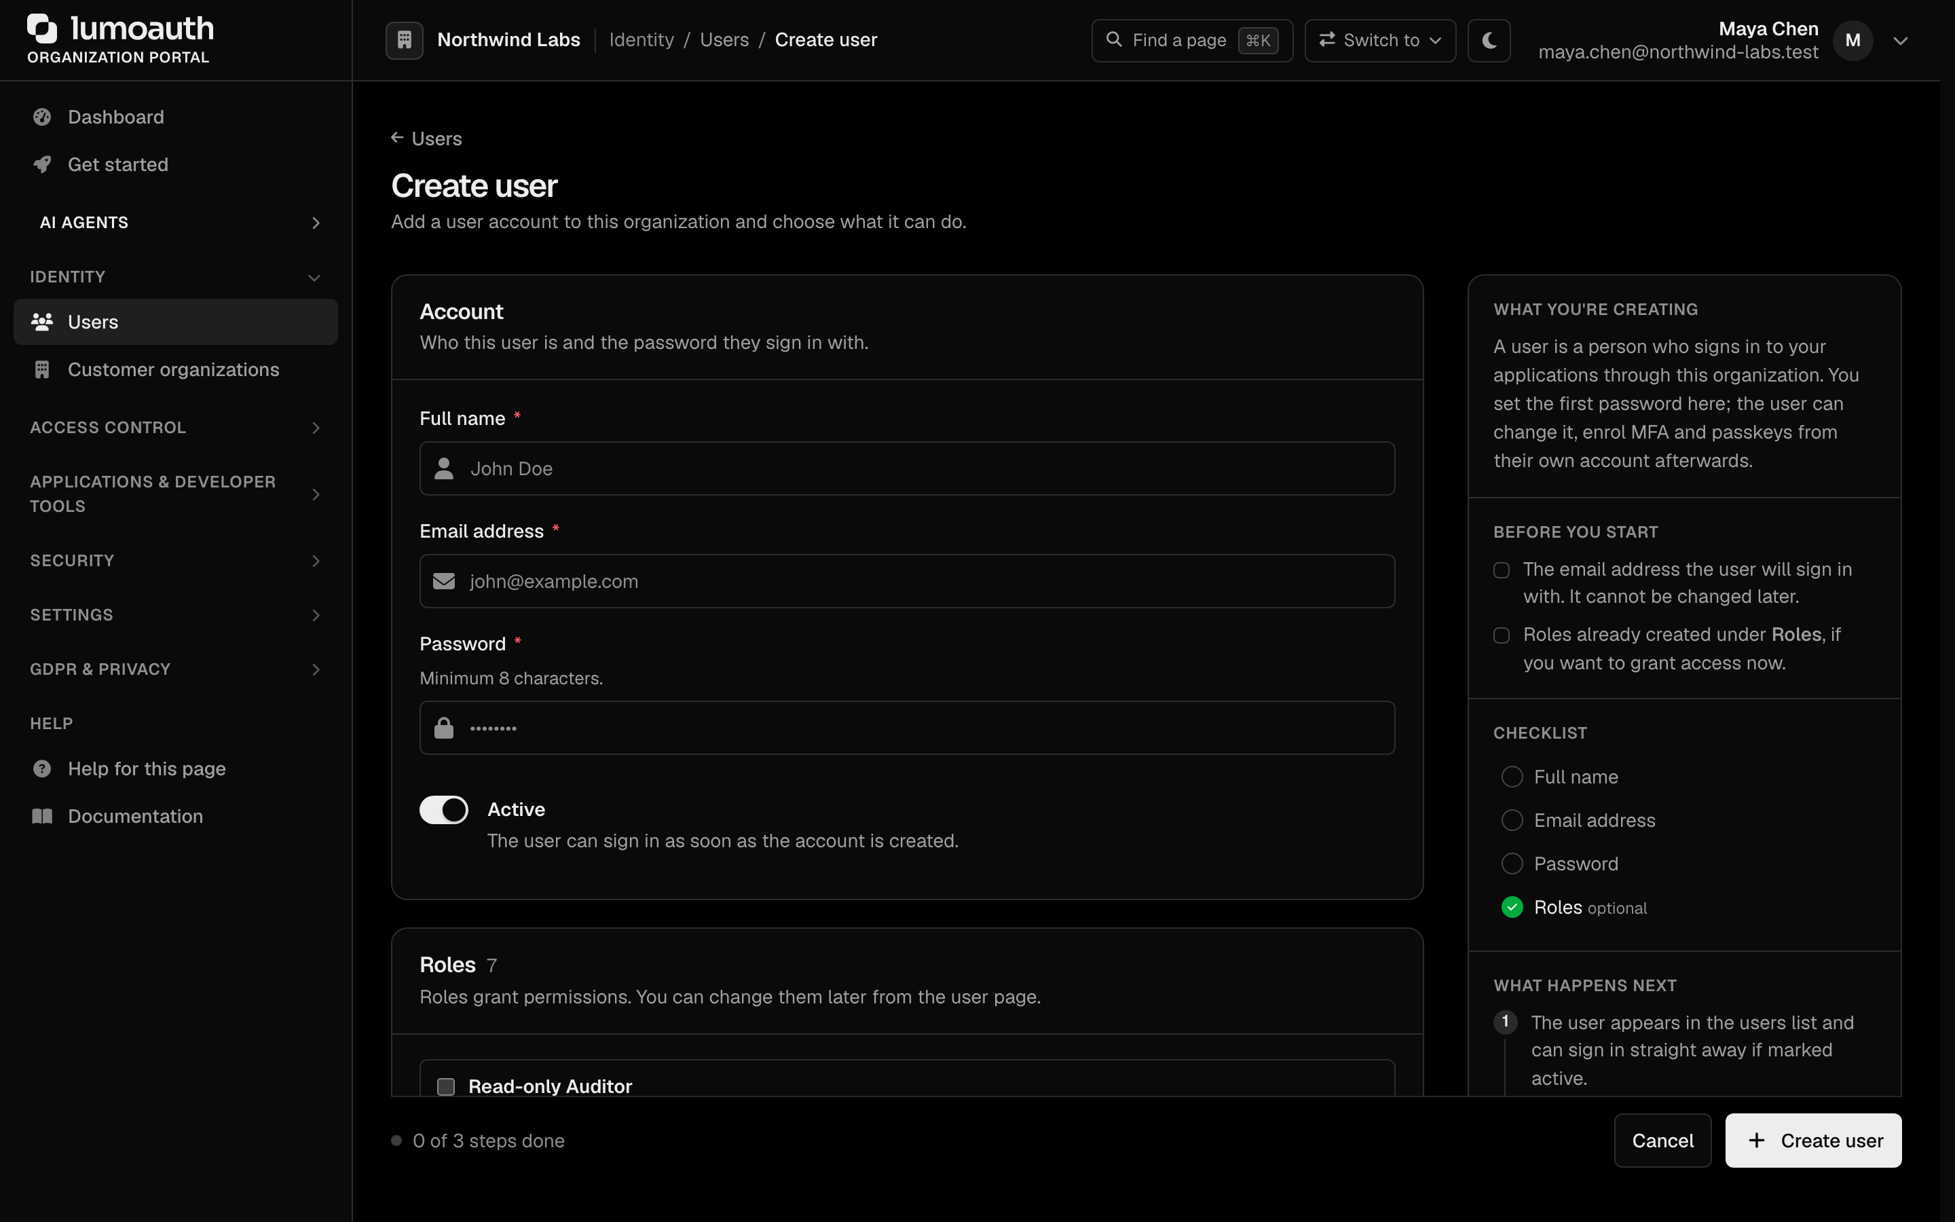The image size is (1955, 1222).
Task: Click the Users people icon in sidebar
Action: [x=42, y=322]
